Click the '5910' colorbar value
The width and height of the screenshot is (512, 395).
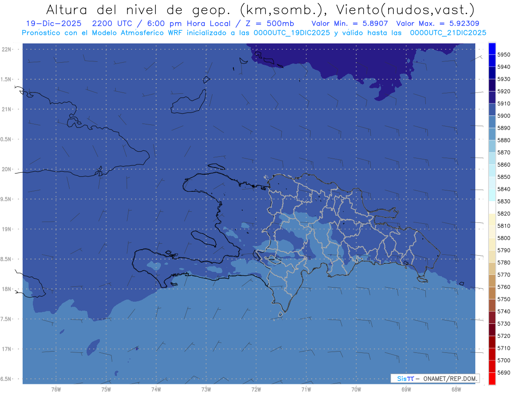503,104
